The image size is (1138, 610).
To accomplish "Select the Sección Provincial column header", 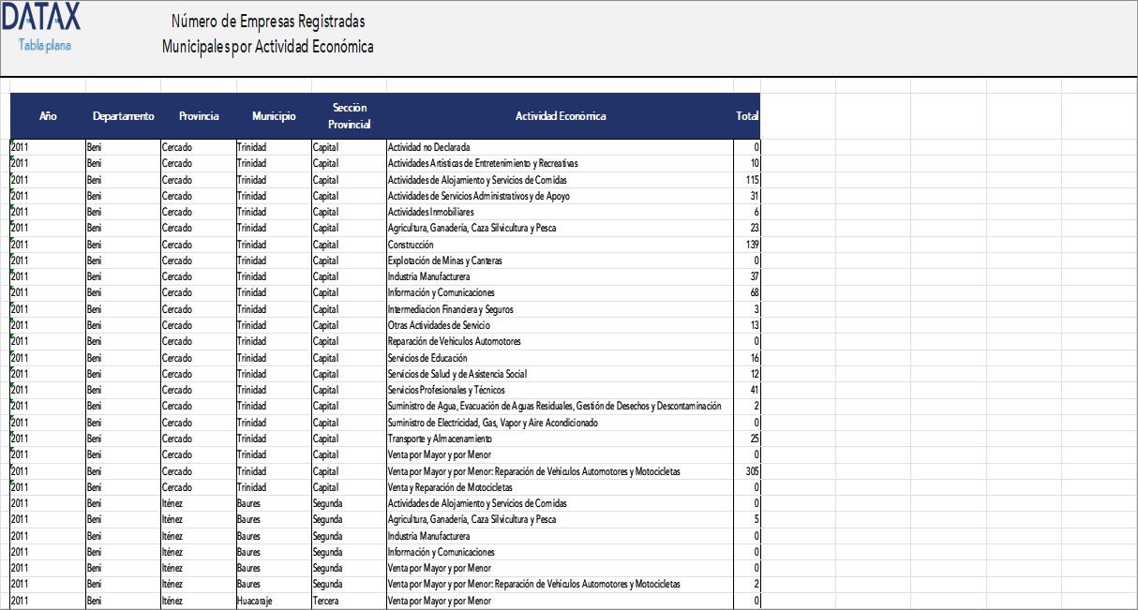I will pyautogui.click(x=349, y=116).
